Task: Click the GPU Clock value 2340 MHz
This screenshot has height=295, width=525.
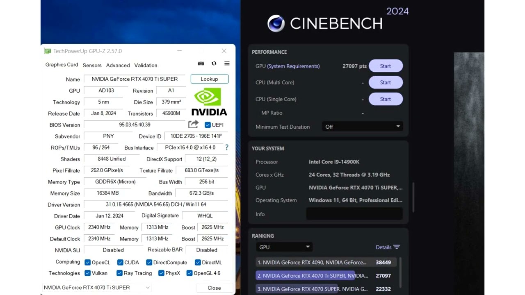Action: (99, 227)
